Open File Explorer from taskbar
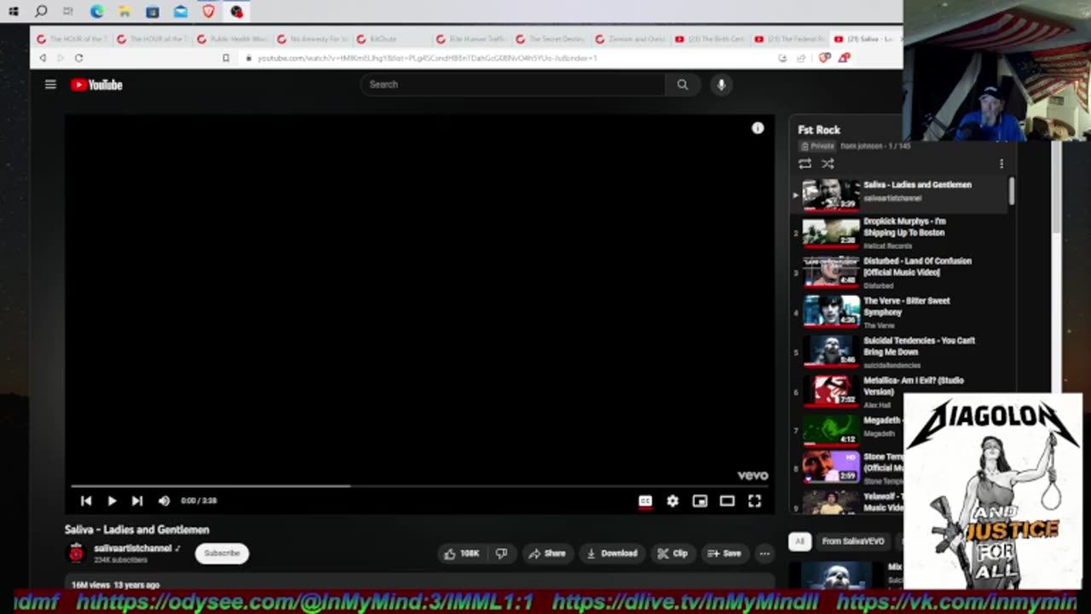The height and width of the screenshot is (614, 1091). (x=124, y=12)
